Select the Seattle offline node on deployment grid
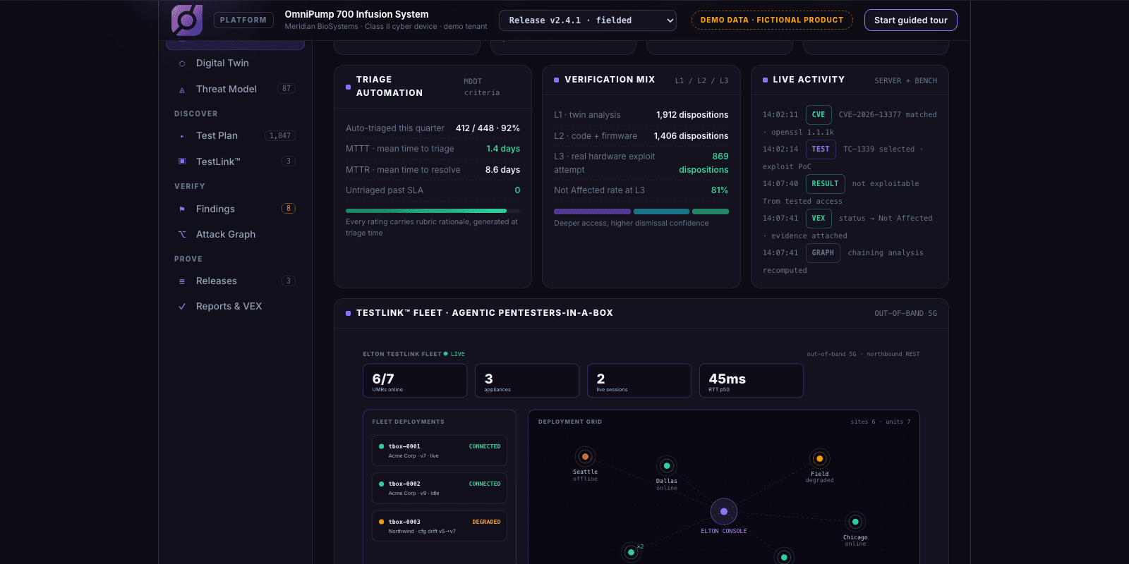The height and width of the screenshot is (564, 1129). tap(585, 456)
